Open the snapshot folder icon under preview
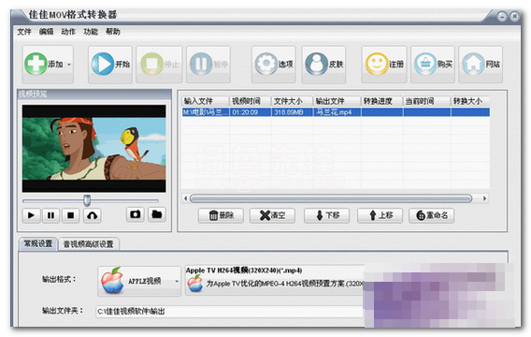 click(156, 214)
